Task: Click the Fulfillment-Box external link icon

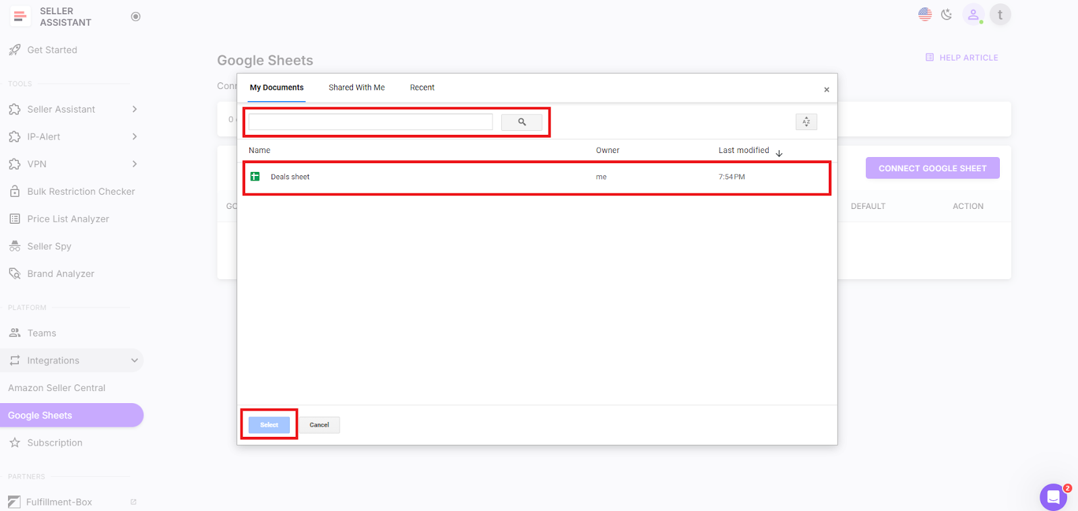Action: point(133,502)
